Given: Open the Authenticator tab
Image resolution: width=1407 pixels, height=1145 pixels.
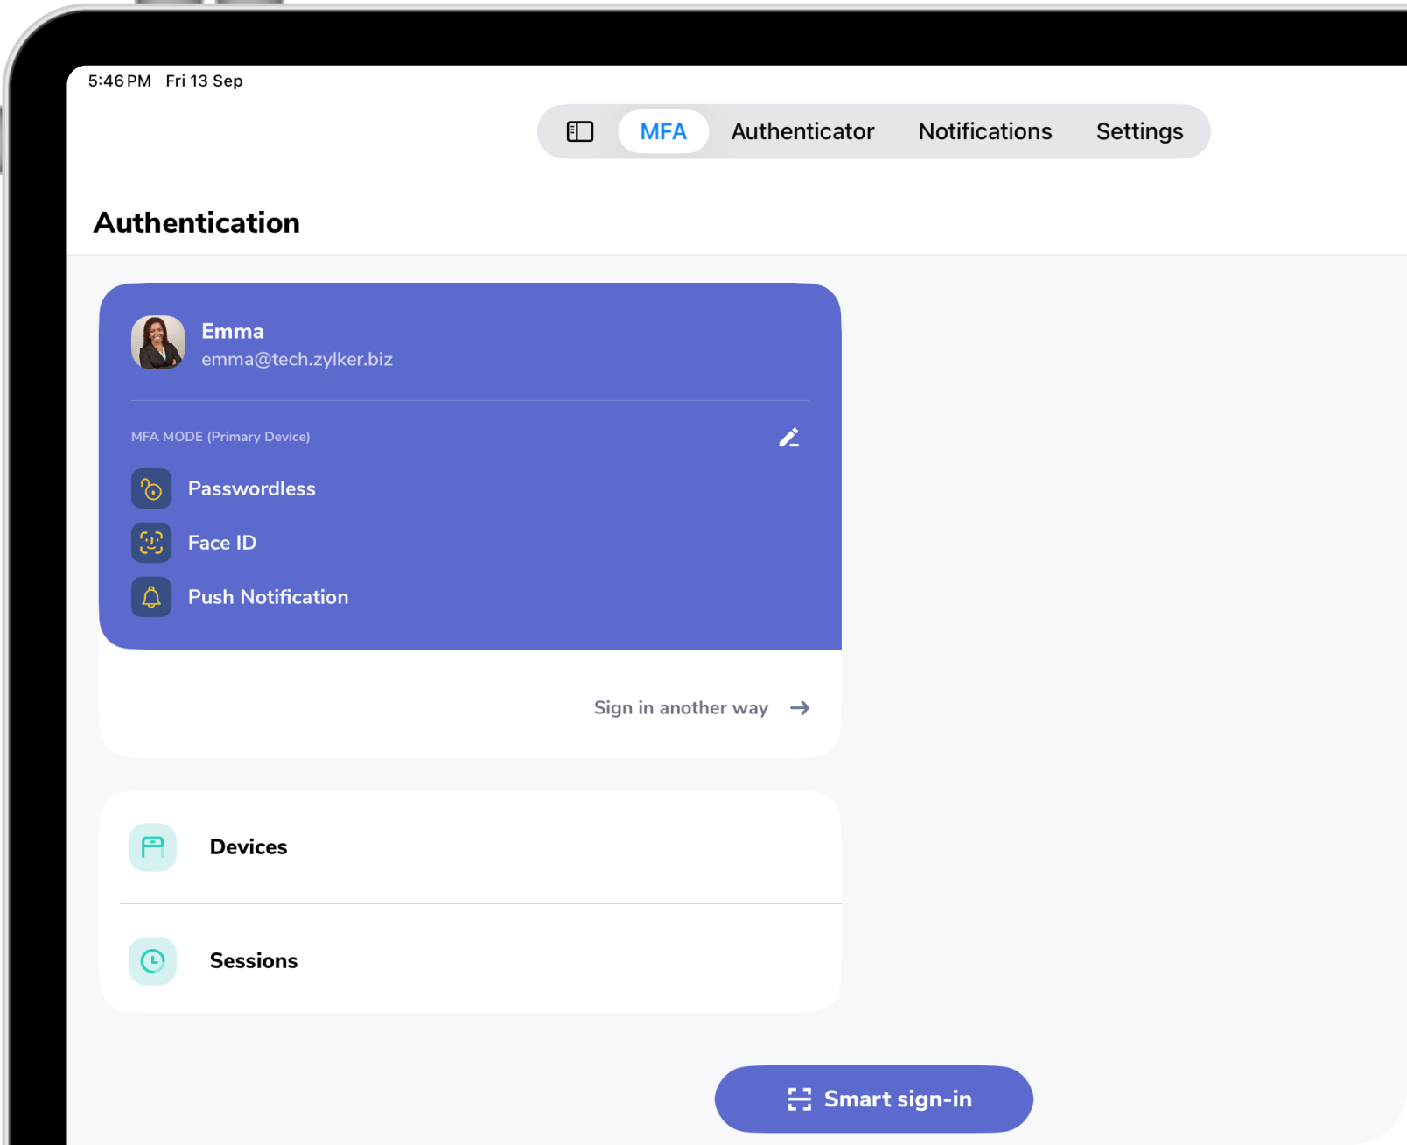Looking at the screenshot, I should tap(802, 131).
